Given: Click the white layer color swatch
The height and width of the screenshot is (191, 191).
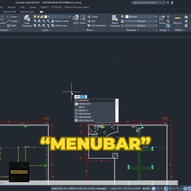Looking at the screenshot, I should tap(46, 17).
